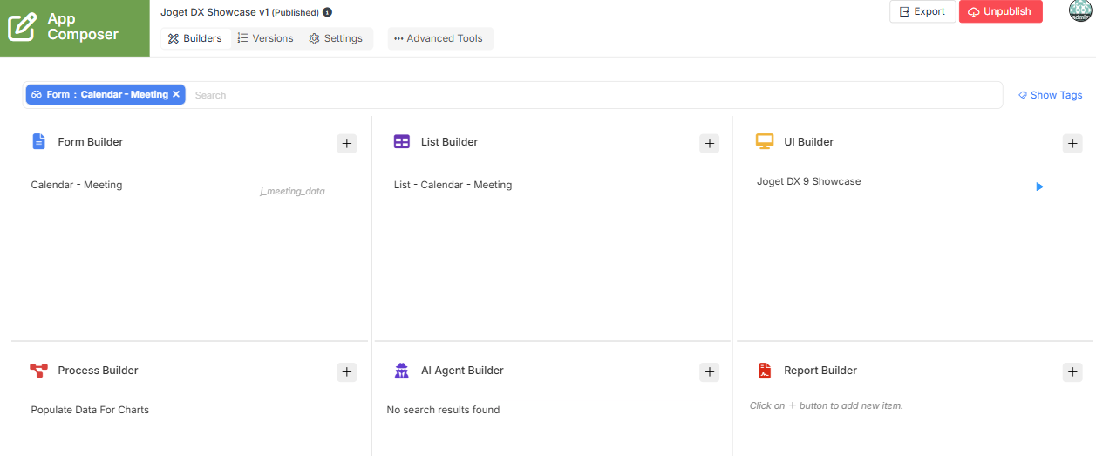
Task: Add a new agent in AI Agent Builder
Action: point(710,372)
